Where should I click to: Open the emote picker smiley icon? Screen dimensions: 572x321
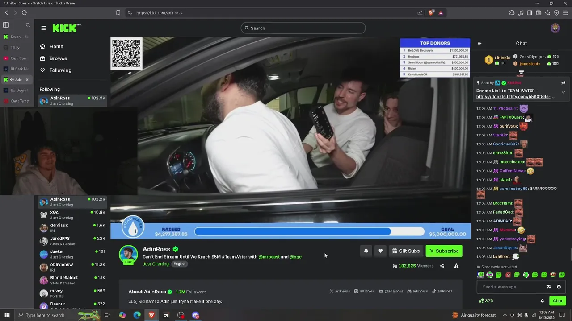tap(559, 287)
